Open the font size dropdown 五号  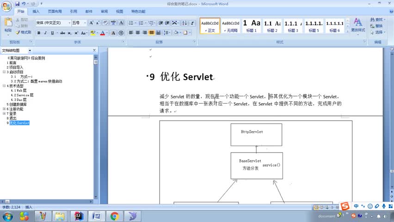pyautogui.click(x=79, y=23)
